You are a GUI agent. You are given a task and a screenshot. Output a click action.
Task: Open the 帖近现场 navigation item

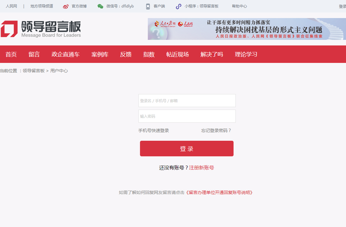pyautogui.click(x=177, y=55)
